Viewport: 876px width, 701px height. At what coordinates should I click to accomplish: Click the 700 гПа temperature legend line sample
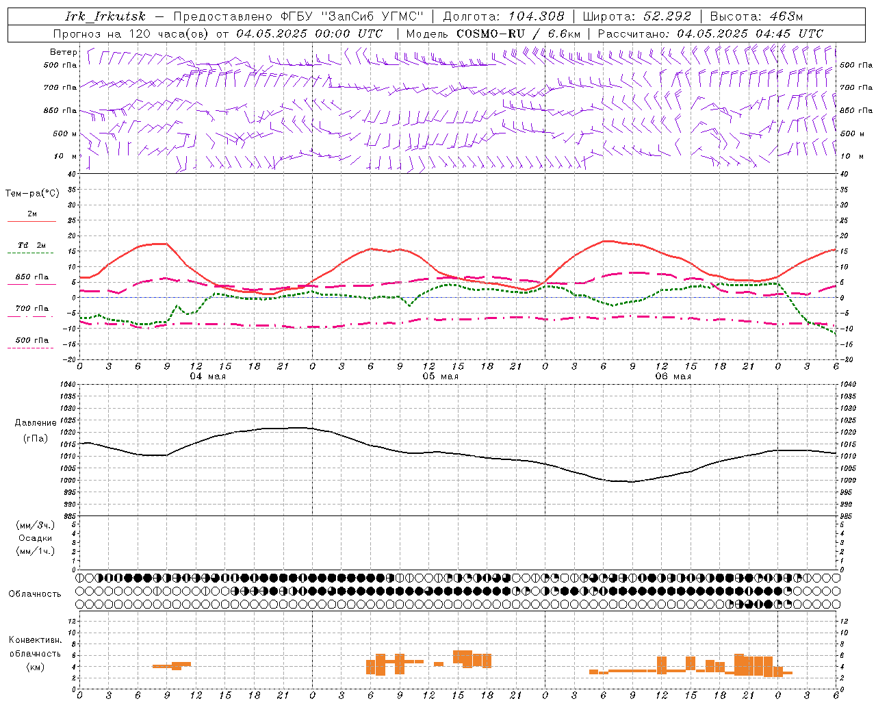pos(31,317)
